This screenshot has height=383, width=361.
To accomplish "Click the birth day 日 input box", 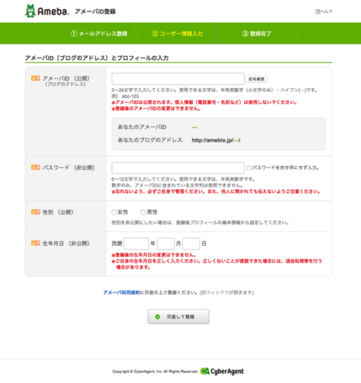I will 191,244.
